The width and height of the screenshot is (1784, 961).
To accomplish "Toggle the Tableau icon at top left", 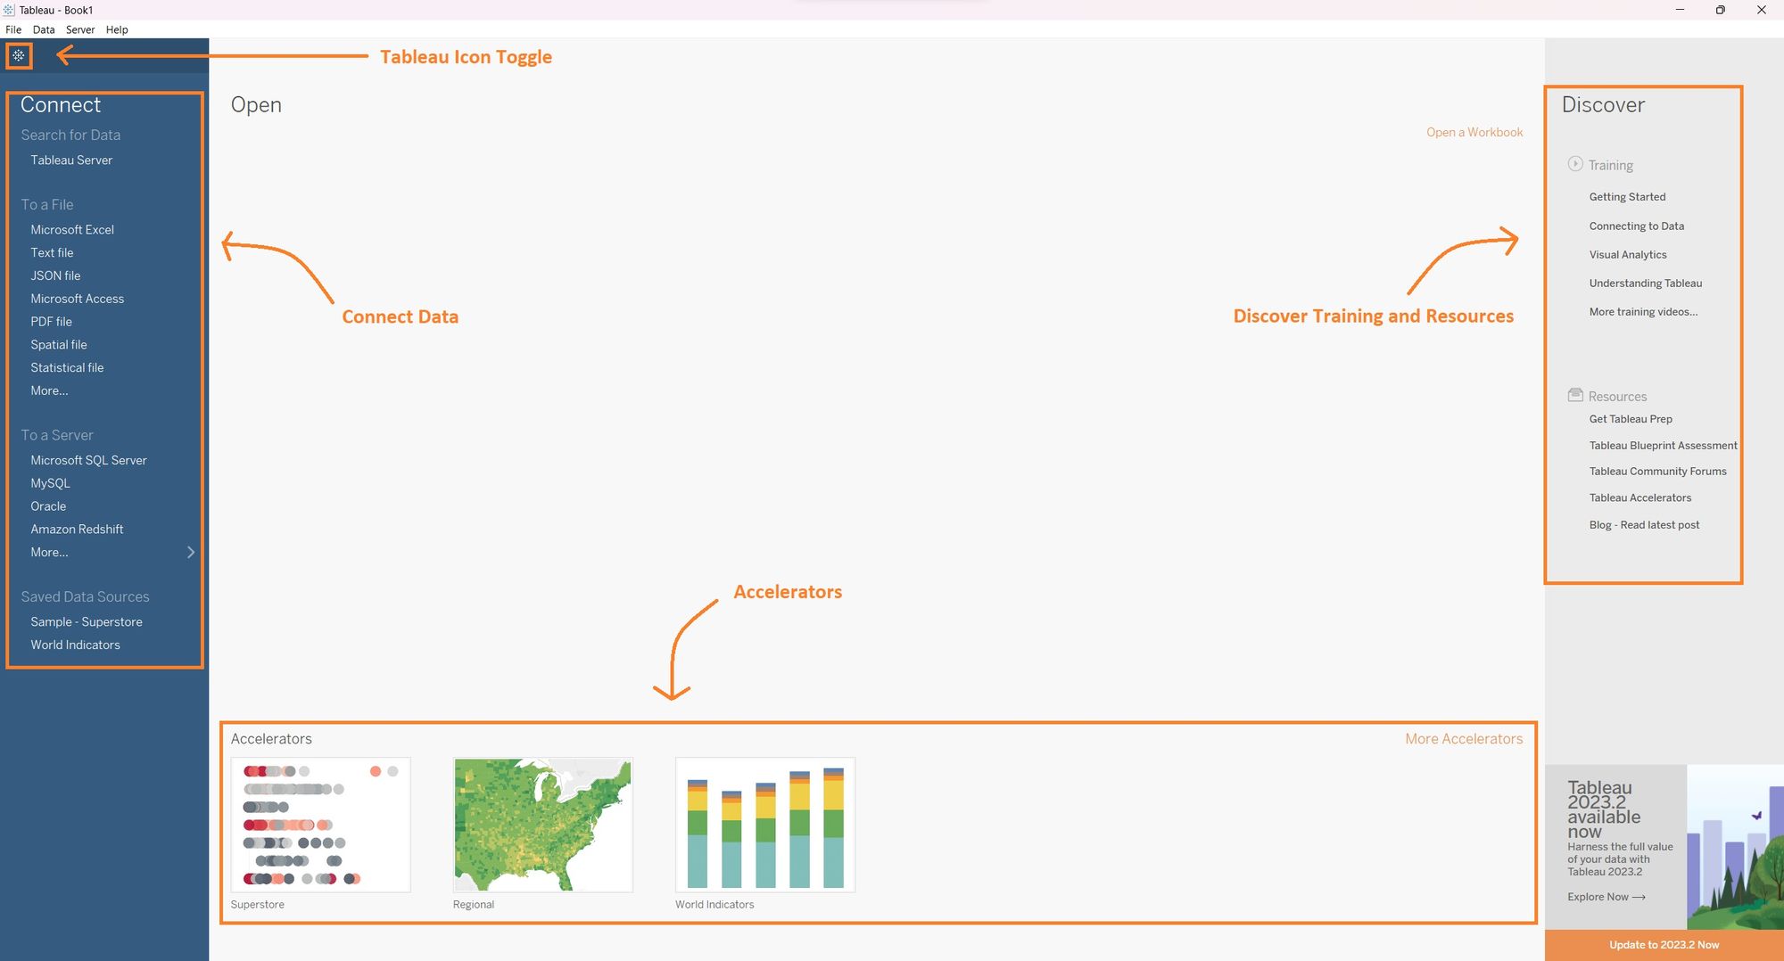I will (x=19, y=55).
